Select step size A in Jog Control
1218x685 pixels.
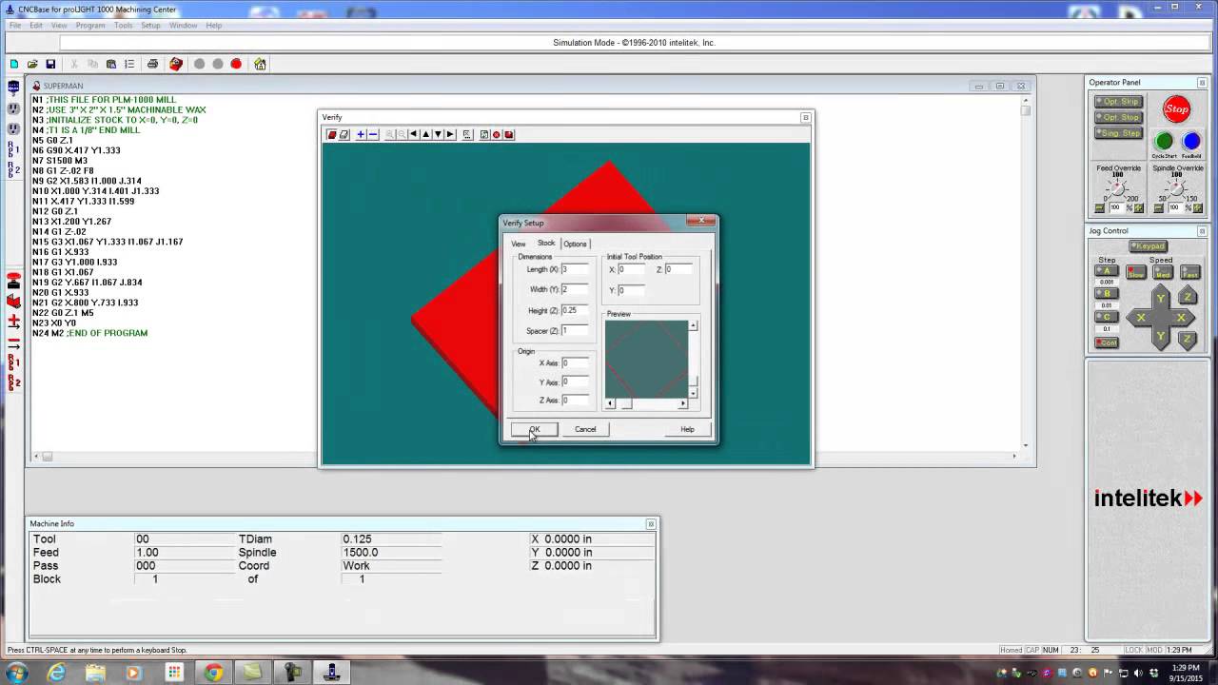click(1107, 271)
